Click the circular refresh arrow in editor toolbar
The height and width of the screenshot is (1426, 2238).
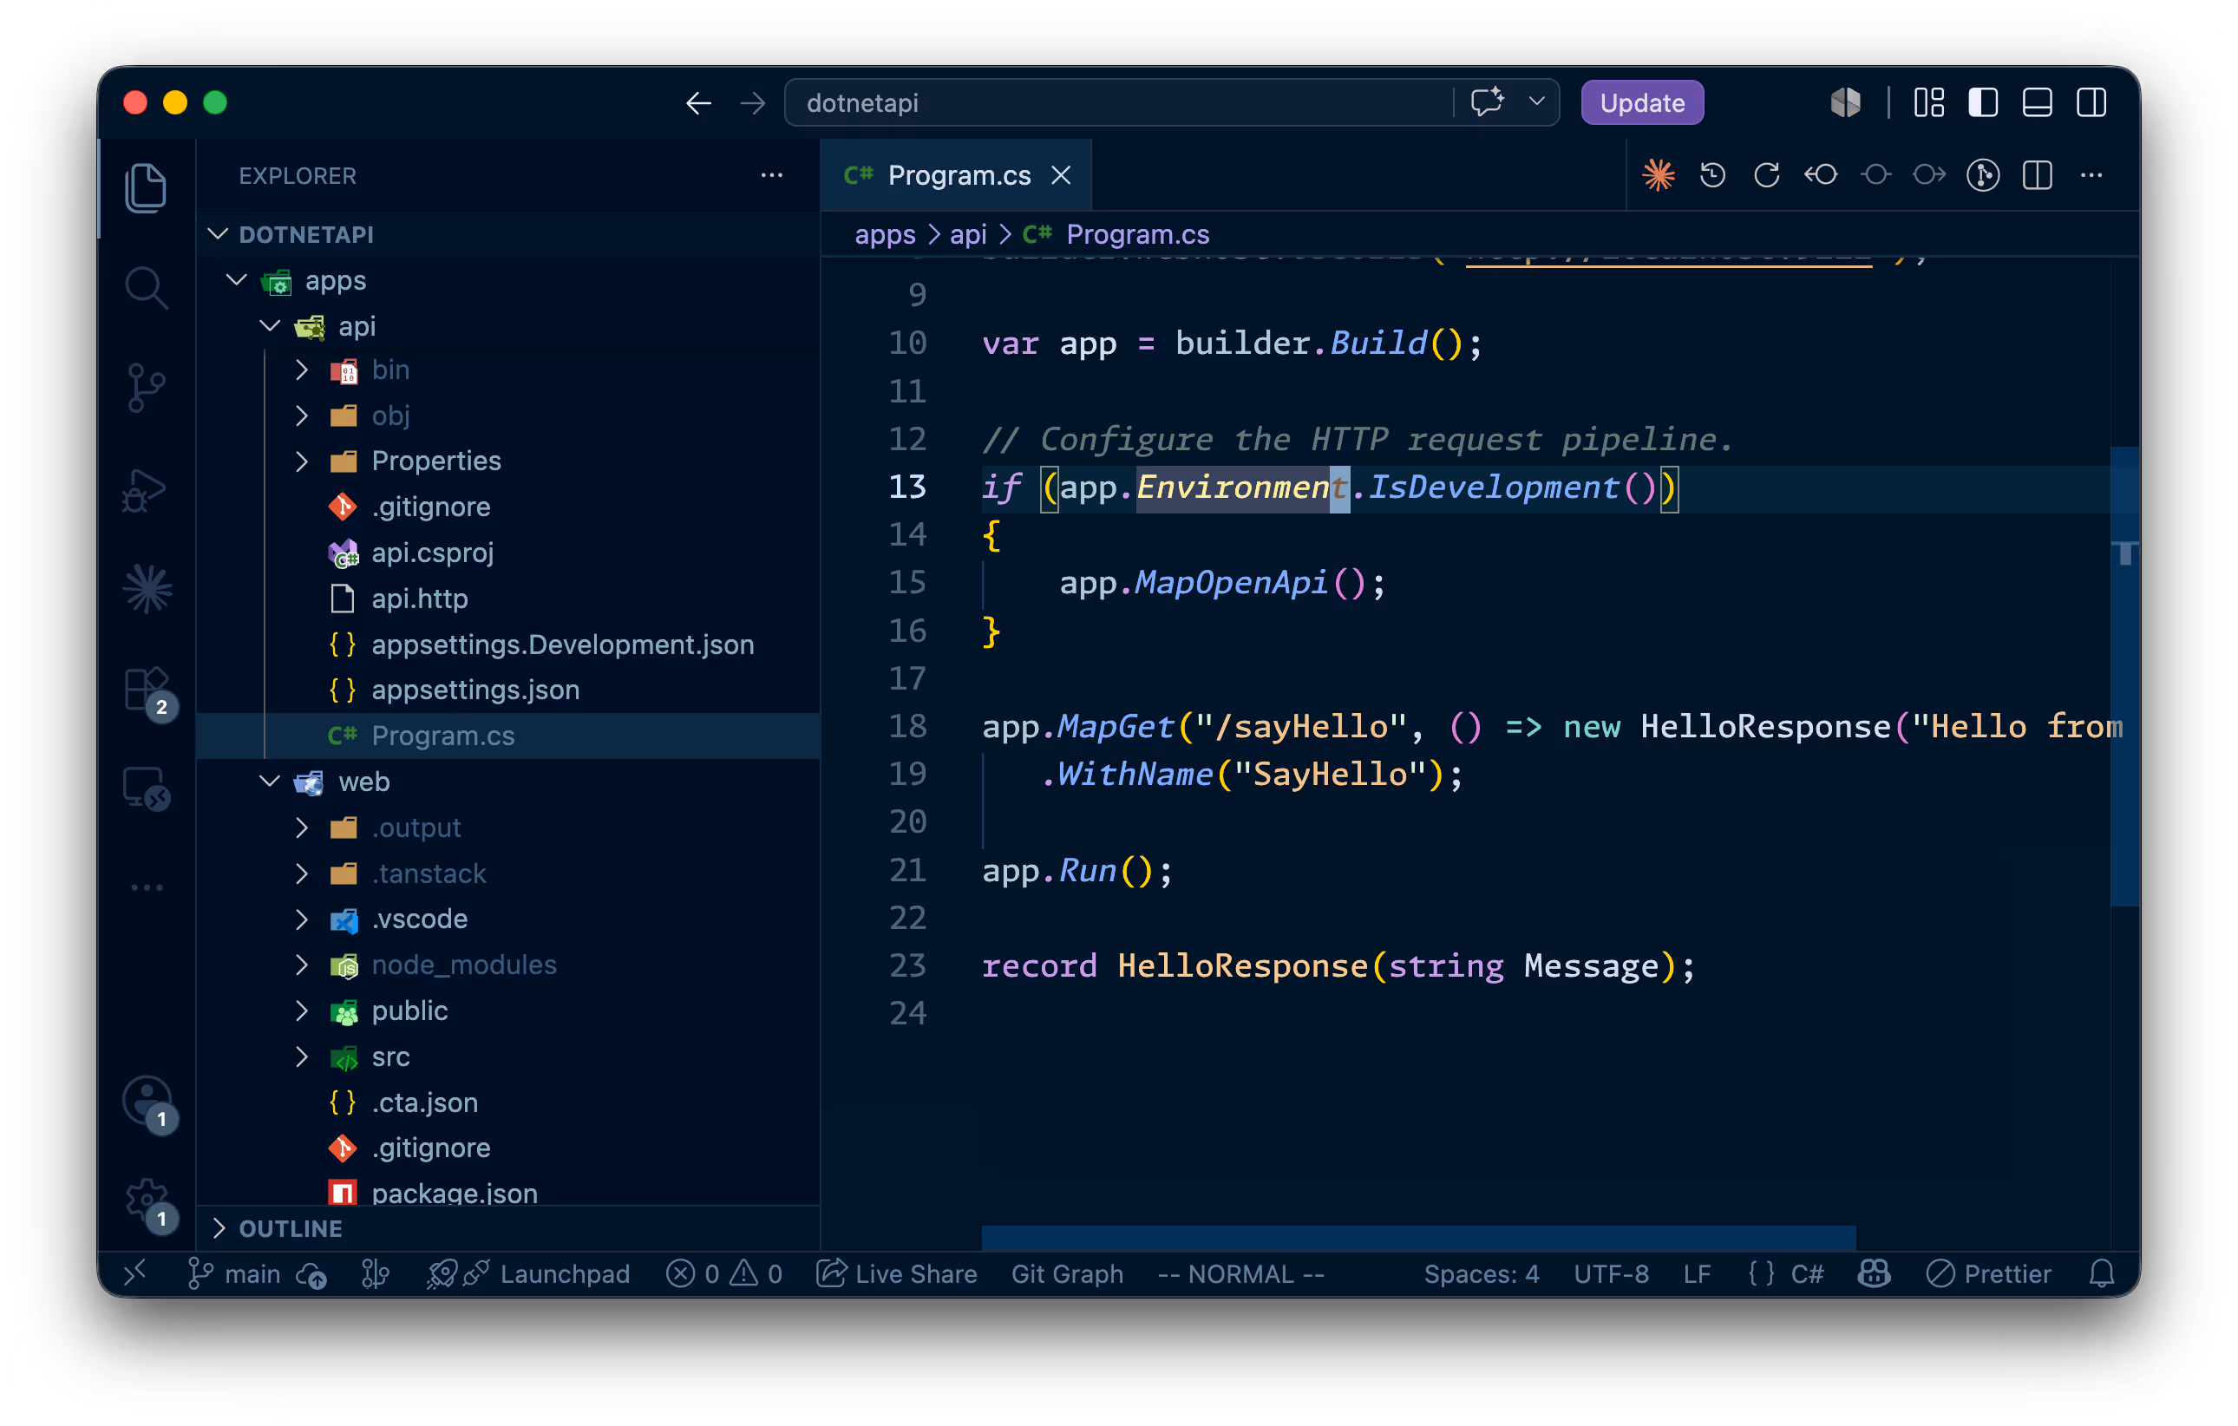click(x=1766, y=174)
